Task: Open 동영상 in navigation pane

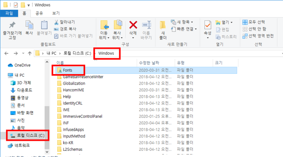Action: (19, 98)
